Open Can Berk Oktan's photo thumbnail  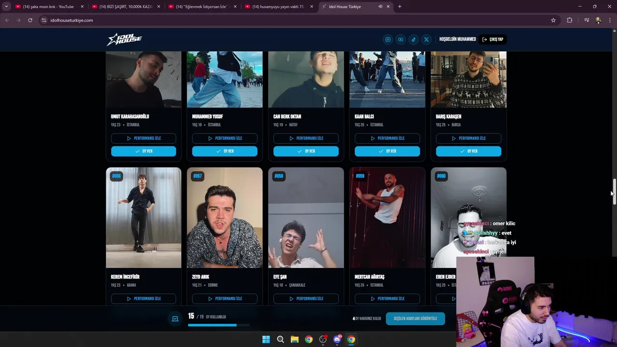click(x=306, y=80)
